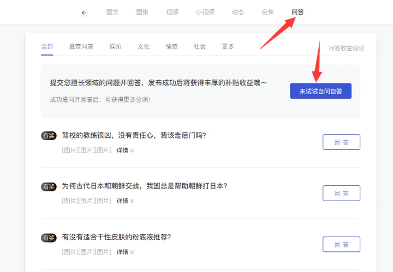Open question 驾校的教练很凶，没有责任心
Image resolution: width=393 pixels, height=272 pixels.
tap(134, 135)
